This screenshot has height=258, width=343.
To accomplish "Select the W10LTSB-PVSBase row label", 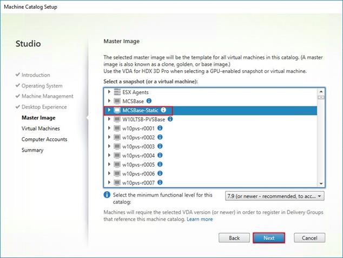I will pos(144,119).
